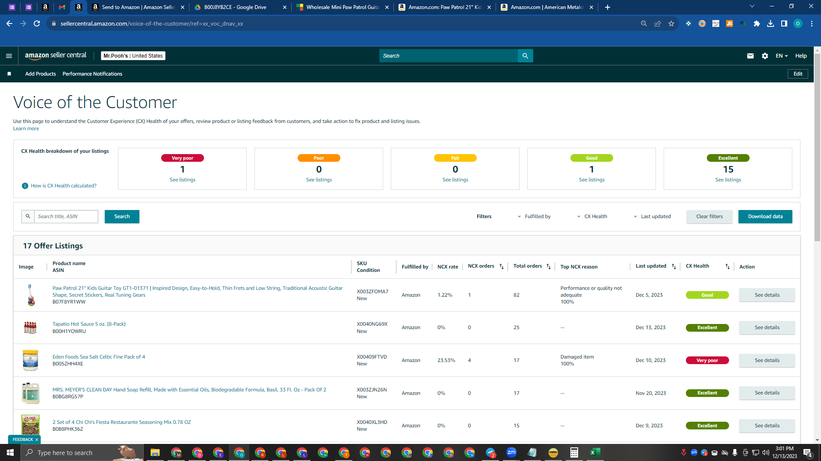Open the Windows notification center
This screenshot has width=821, height=461.
coord(808,453)
